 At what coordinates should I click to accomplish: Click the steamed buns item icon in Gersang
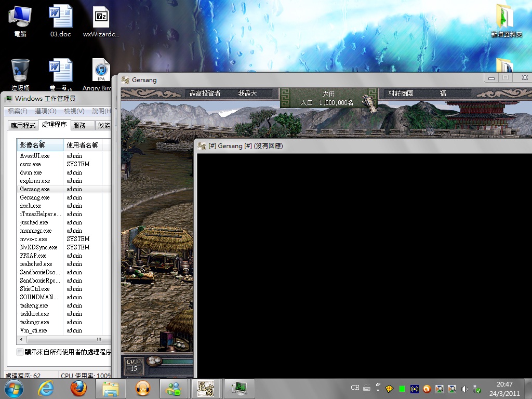pos(154,361)
